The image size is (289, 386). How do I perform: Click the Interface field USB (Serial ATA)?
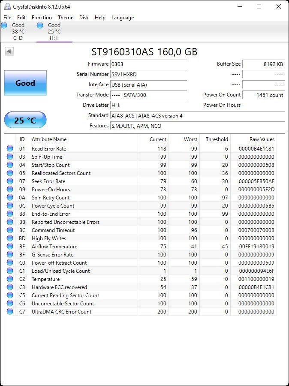148,84
